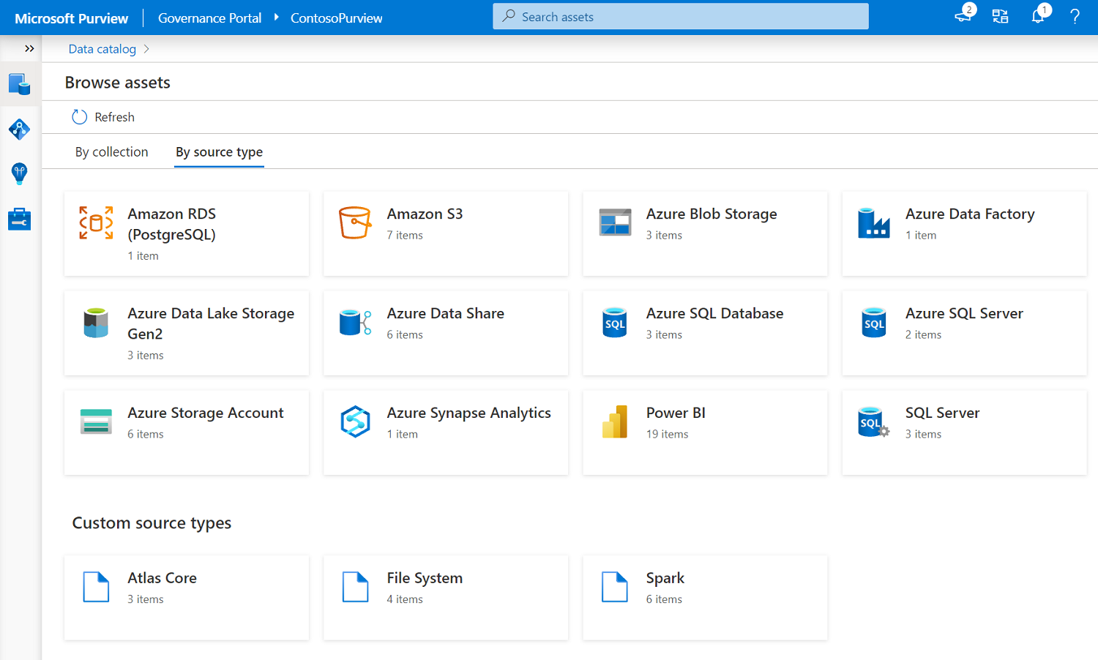The image size is (1098, 660).
Task: Switch to the By collection tab
Action: pyautogui.click(x=111, y=151)
